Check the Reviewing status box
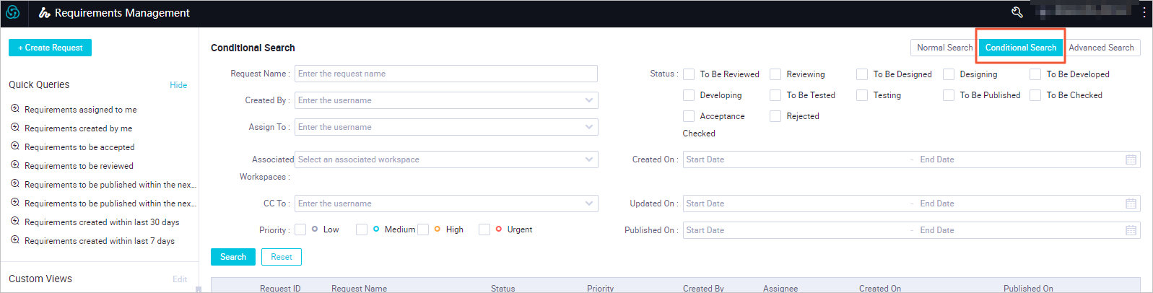 click(775, 74)
